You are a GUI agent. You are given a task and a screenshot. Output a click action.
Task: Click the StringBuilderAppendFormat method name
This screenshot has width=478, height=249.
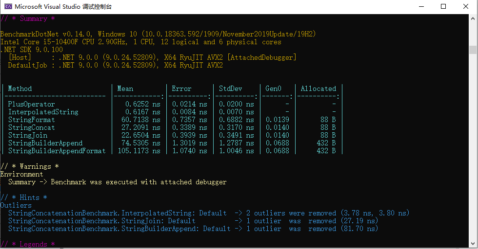click(57, 151)
